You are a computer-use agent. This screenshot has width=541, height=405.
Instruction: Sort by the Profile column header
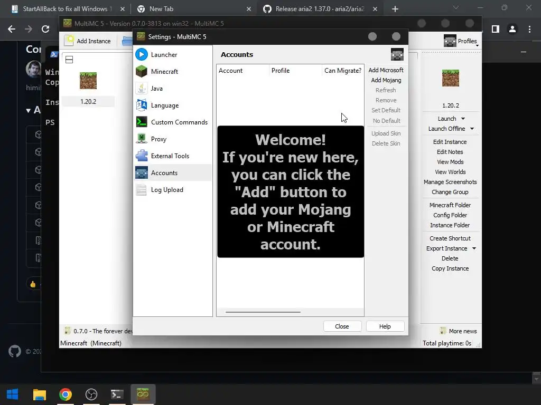pos(295,71)
